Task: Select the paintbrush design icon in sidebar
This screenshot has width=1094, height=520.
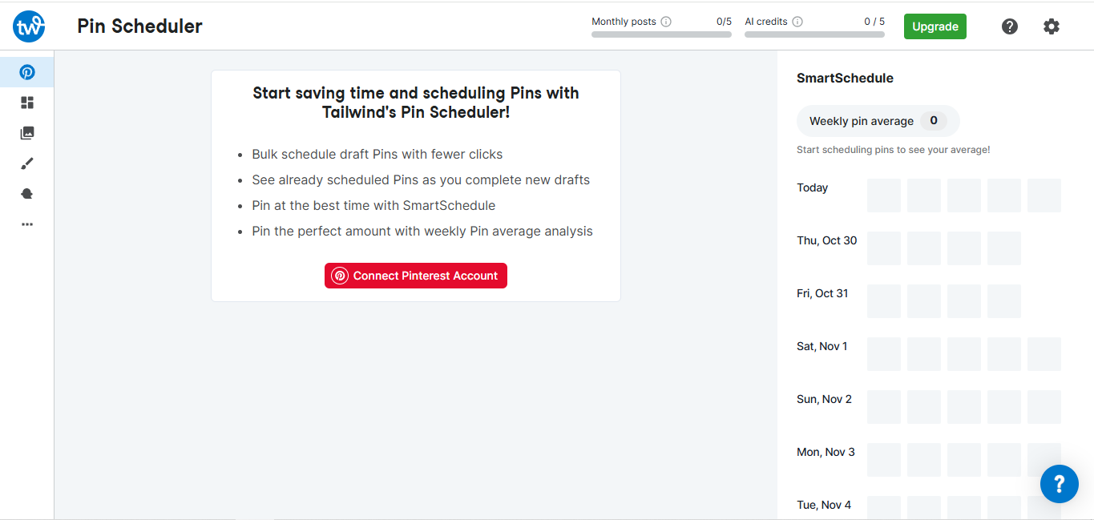Action: tap(27, 163)
